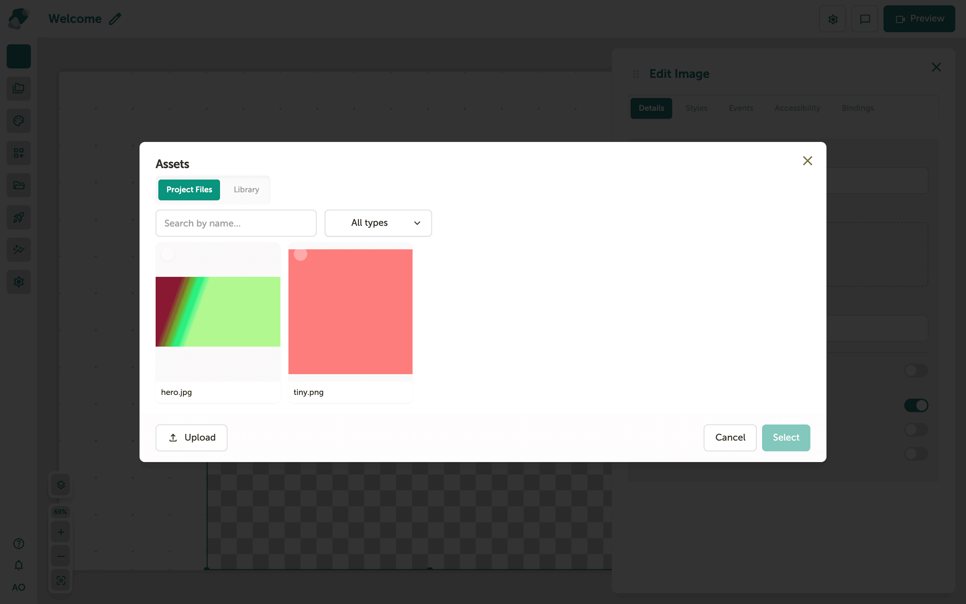Viewport: 966px width, 604px height.
Task: Switch to the Events tab
Action: 741,108
